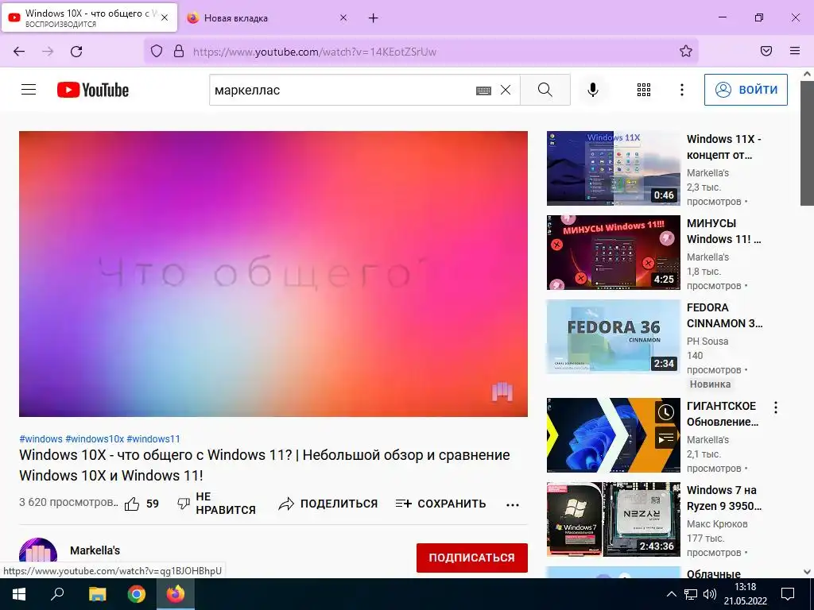814x610 pixels.
Task: Go to YouTube home via logo
Action: [93, 90]
